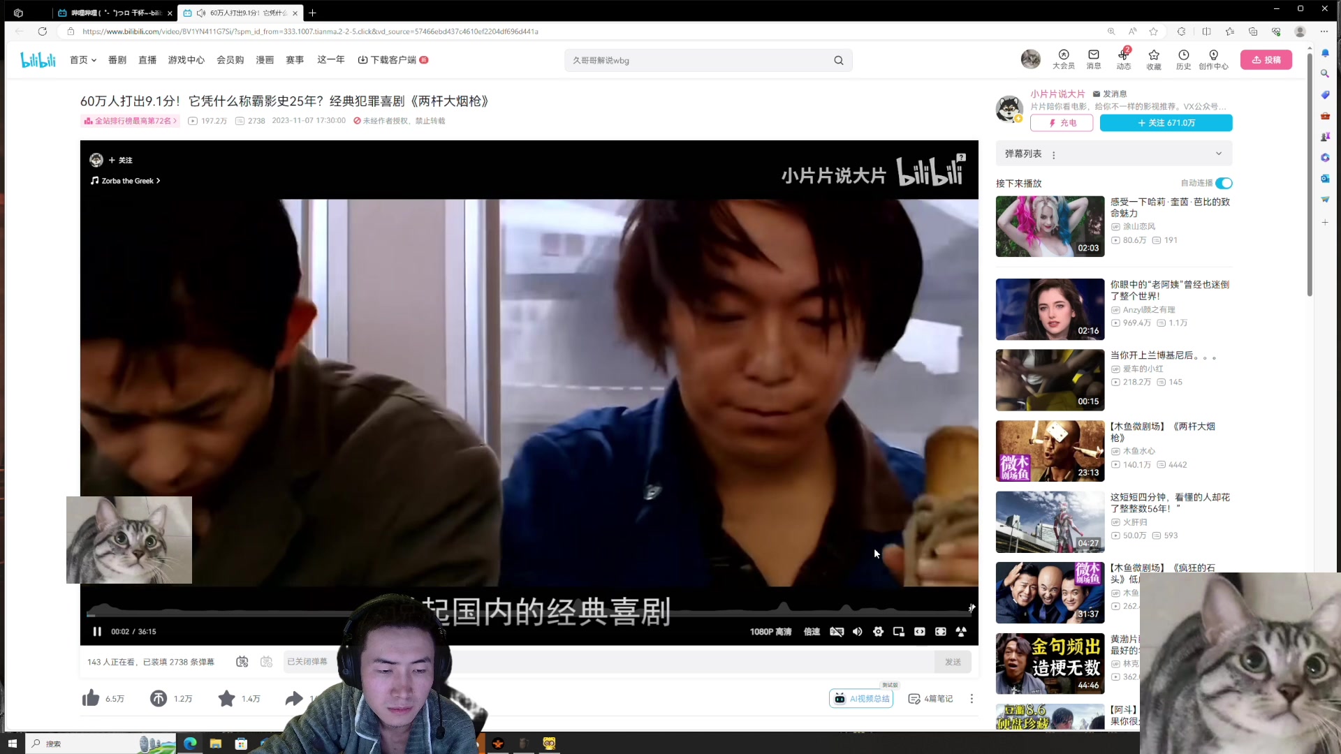The height and width of the screenshot is (754, 1341).
Task: Open 倍速 playback speed menu
Action: point(812,632)
